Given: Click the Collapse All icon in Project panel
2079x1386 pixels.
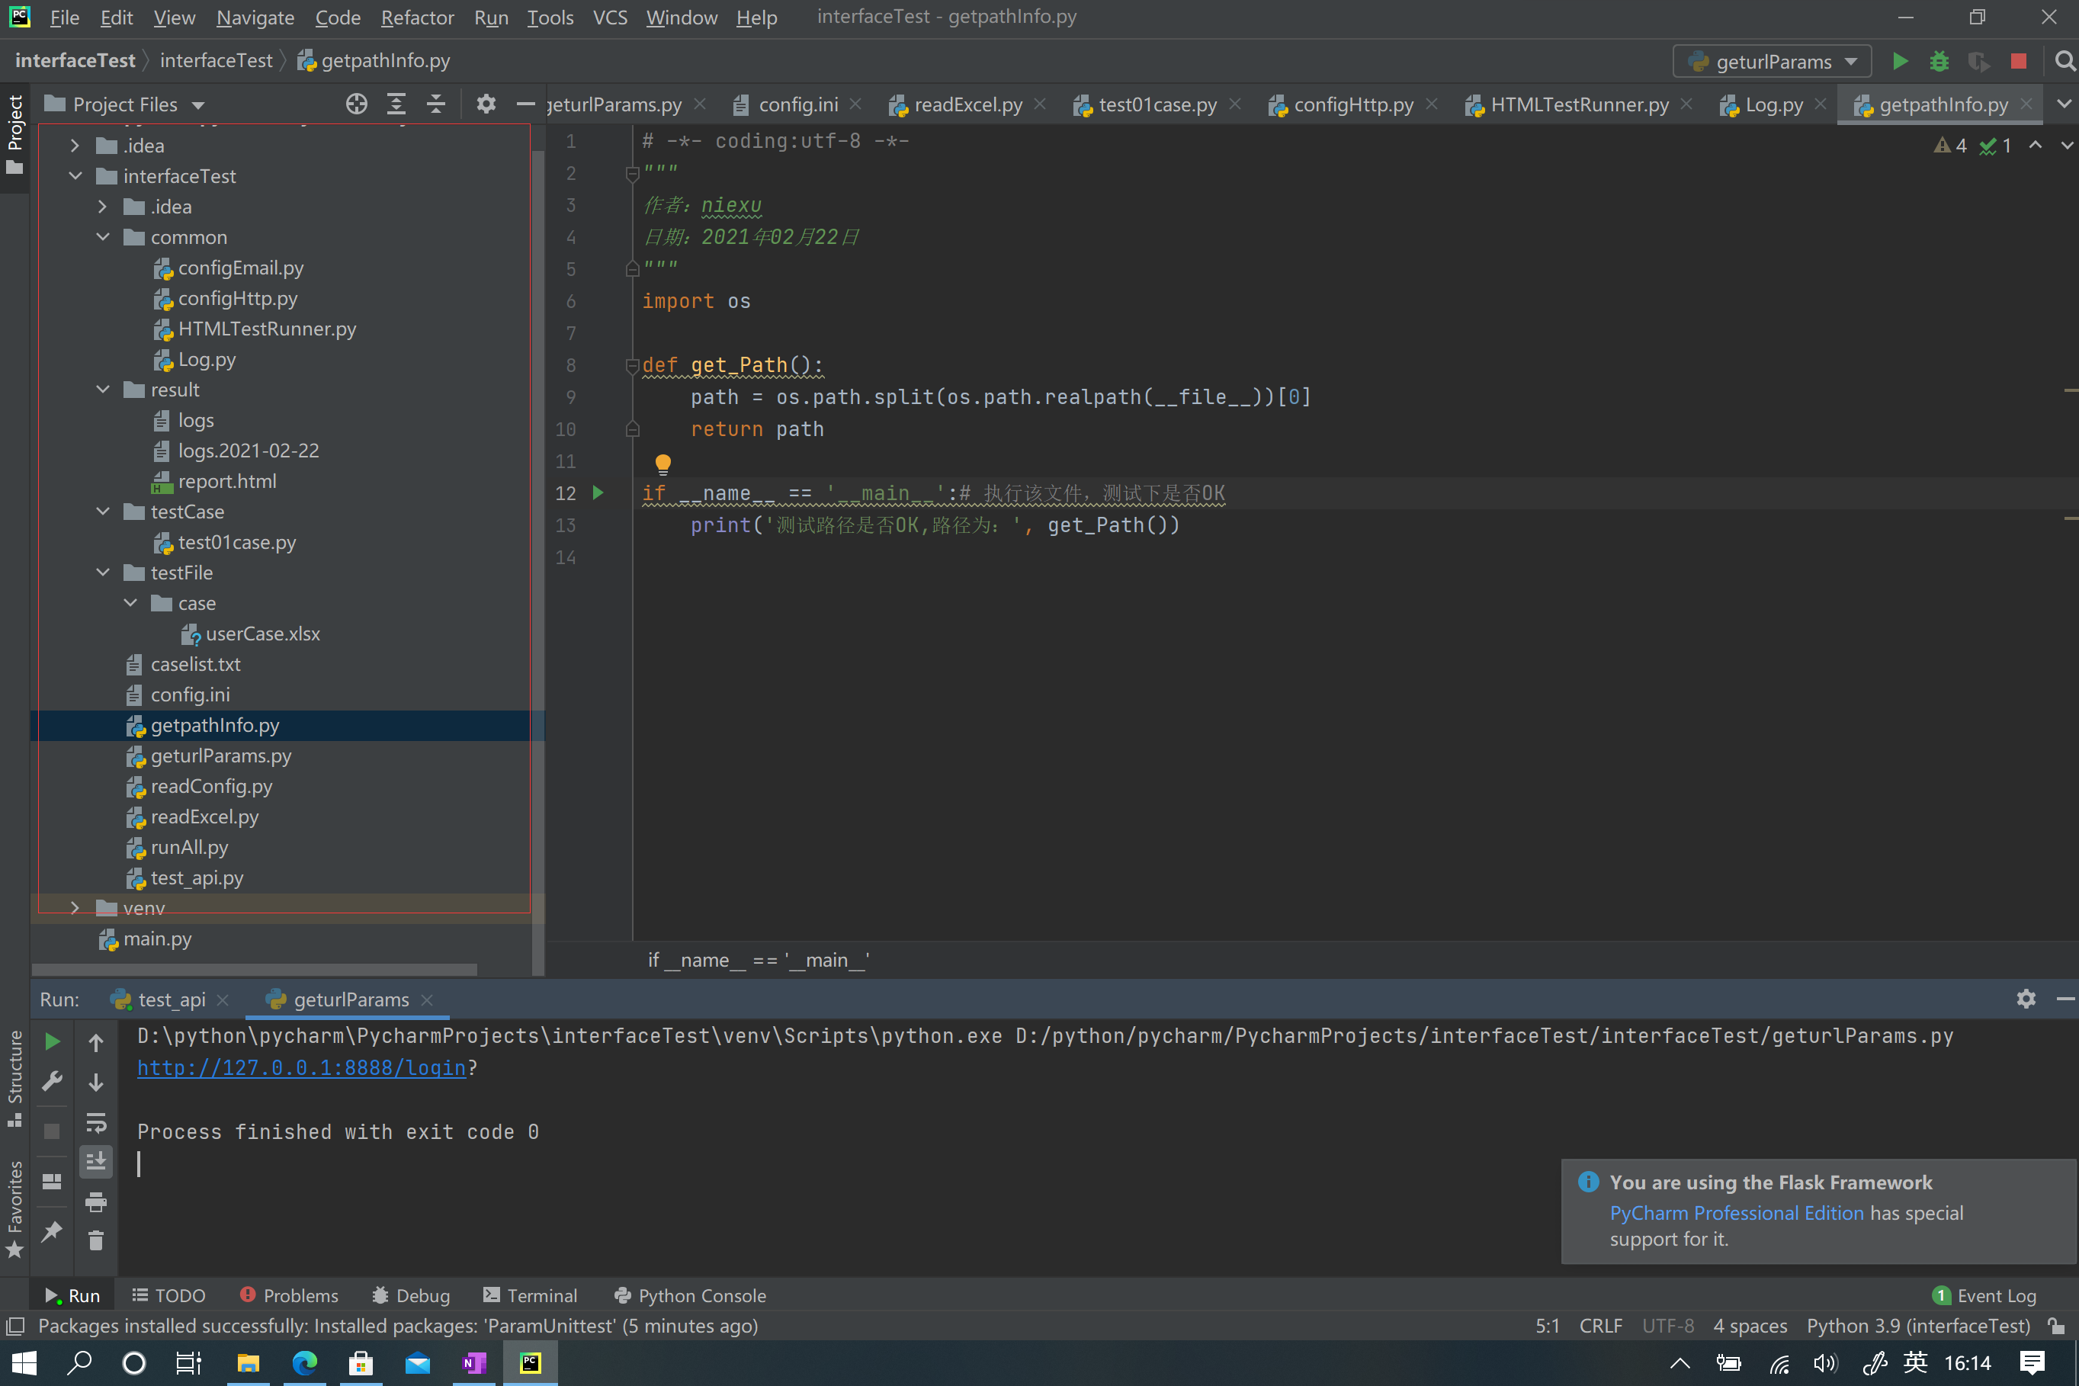Looking at the screenshot, I should 436,104.
